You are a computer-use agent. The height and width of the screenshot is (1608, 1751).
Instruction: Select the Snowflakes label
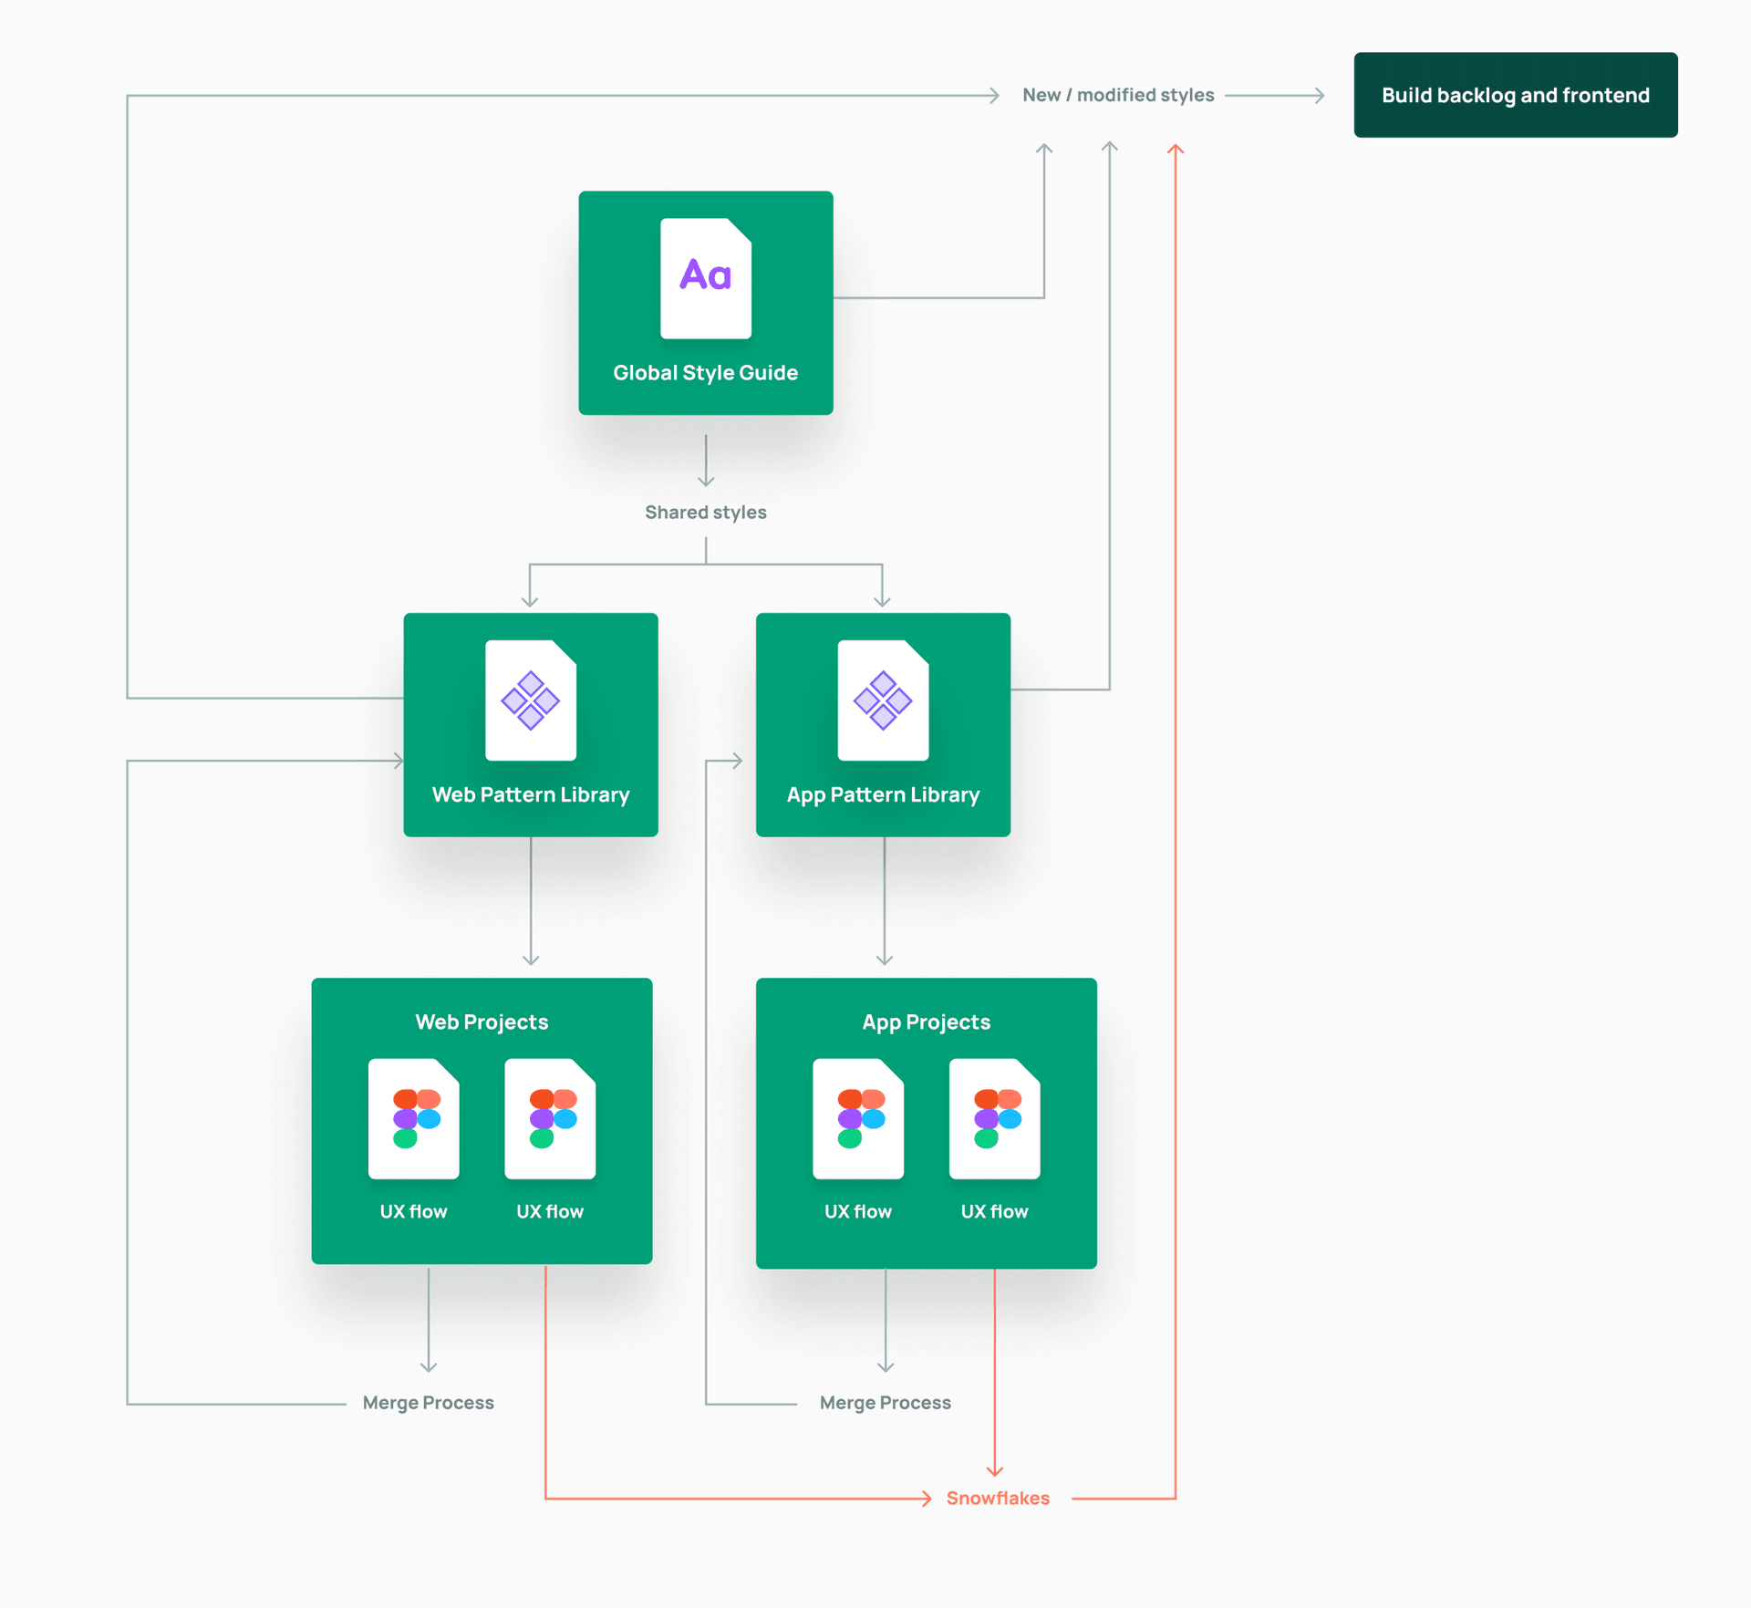coord(997,1497)
